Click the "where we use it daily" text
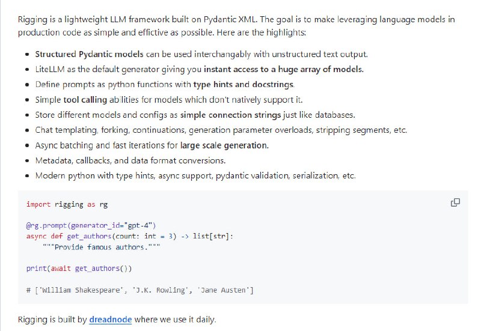The image size is (481, 331). coord(174,320)
